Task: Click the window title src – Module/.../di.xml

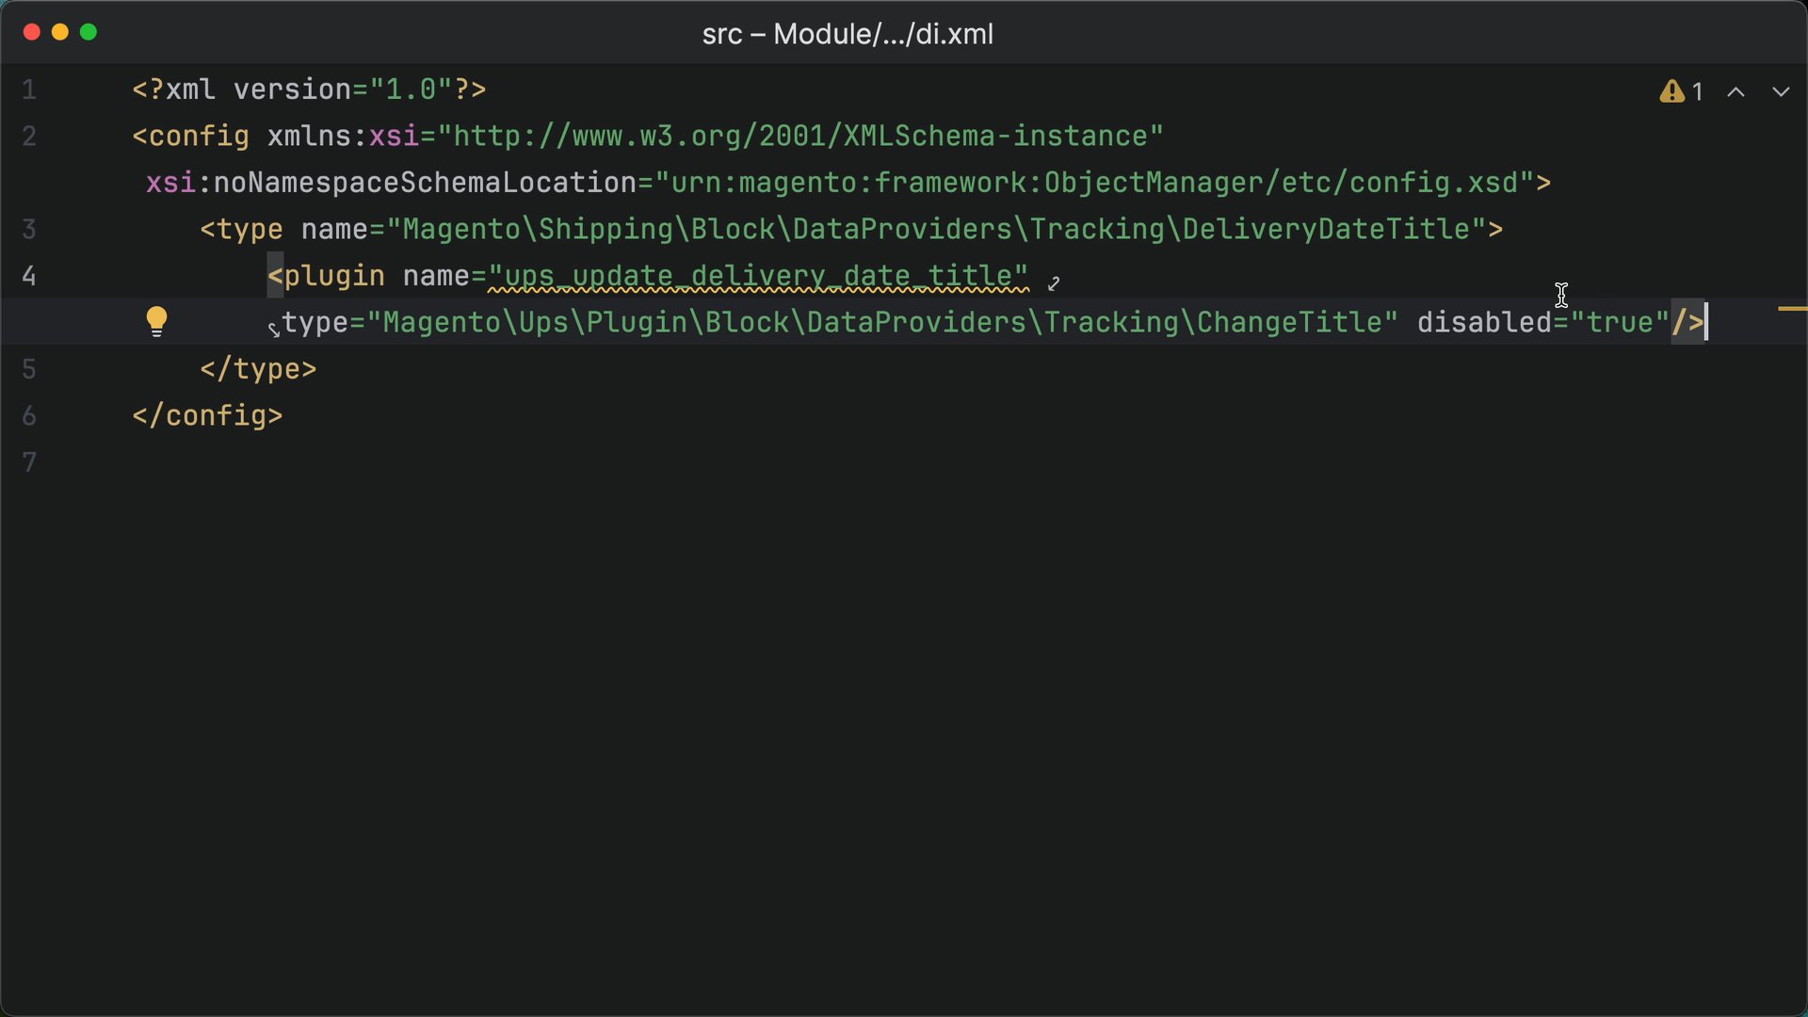Action: click(847, 34)
